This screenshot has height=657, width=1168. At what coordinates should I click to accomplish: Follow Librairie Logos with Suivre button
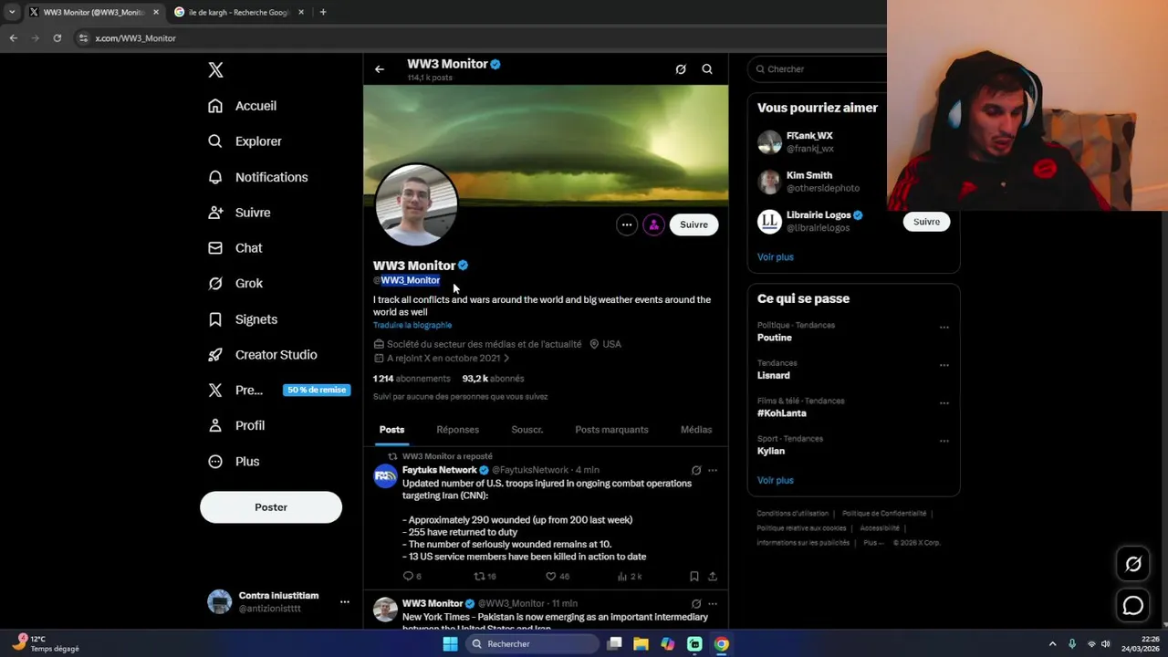click(926, 222)
